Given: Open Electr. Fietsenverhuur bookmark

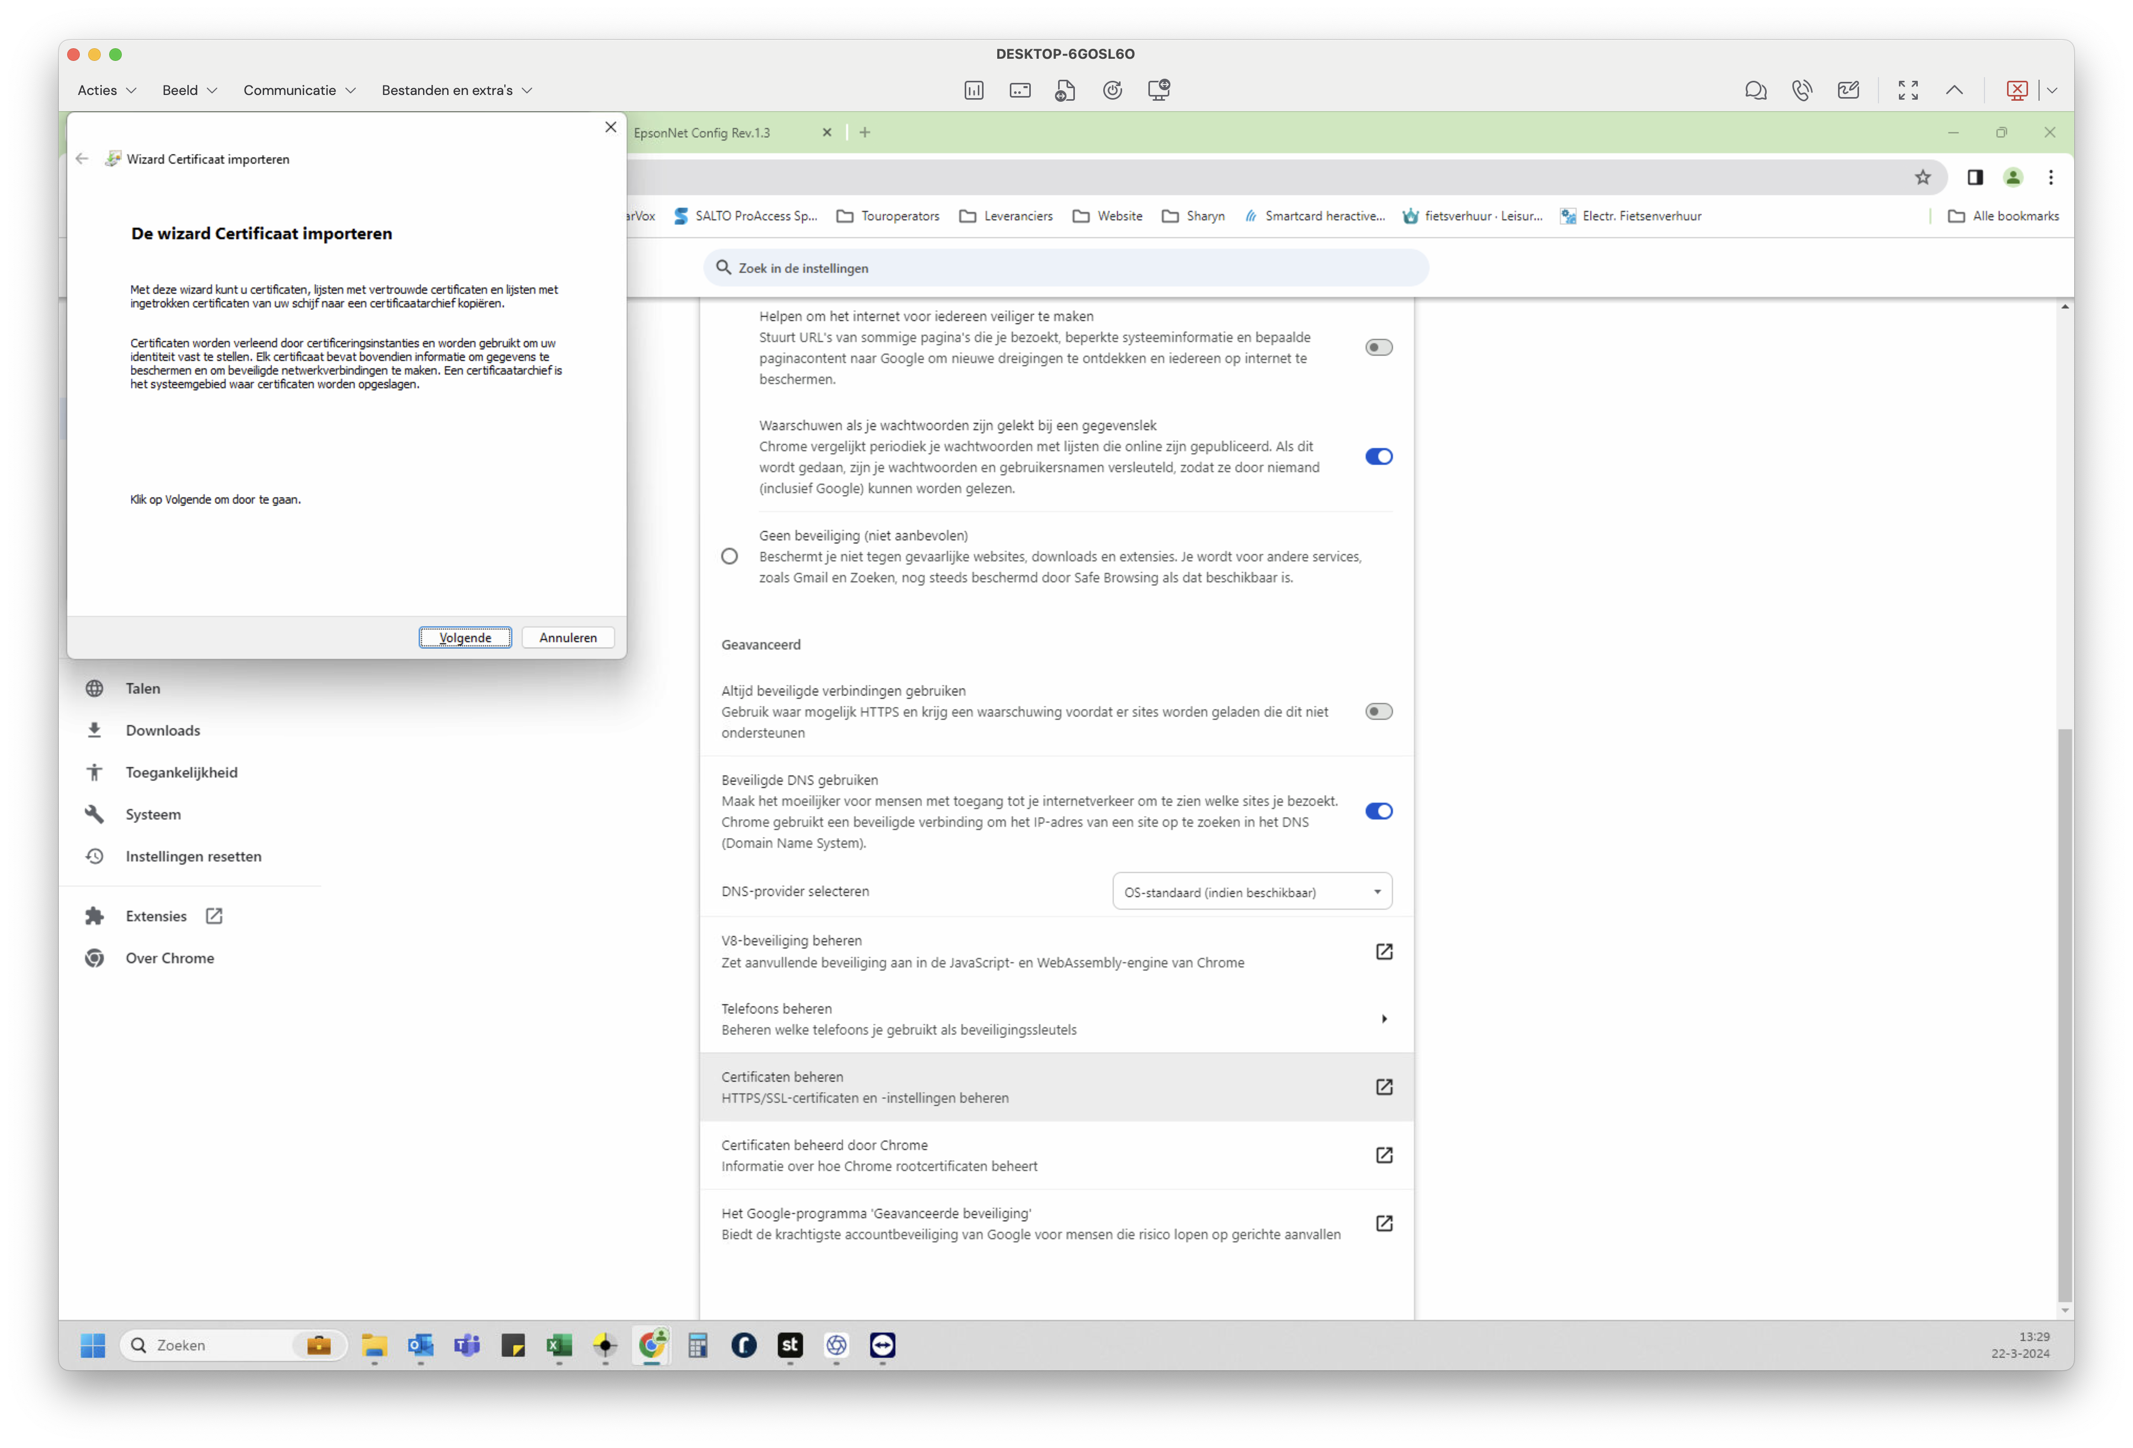Looking at the screenshot, I should click(1630, 216).
